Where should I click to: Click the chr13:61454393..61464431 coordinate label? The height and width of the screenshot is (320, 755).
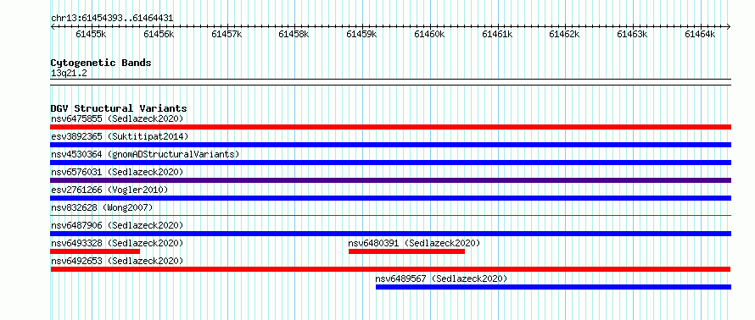(x=112, y=19)
